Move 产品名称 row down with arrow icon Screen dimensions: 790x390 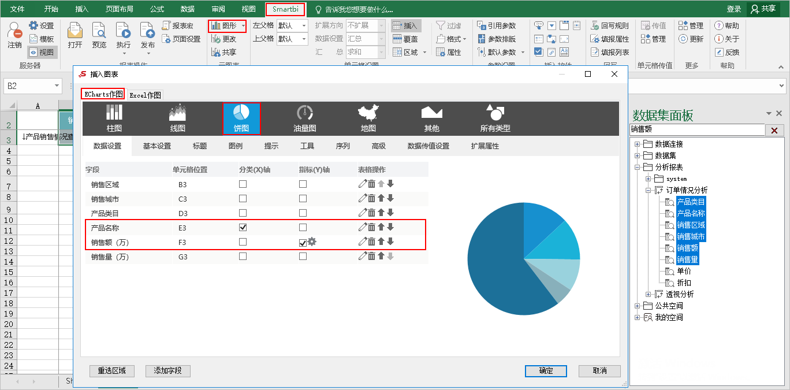click(x=390, y=227)
